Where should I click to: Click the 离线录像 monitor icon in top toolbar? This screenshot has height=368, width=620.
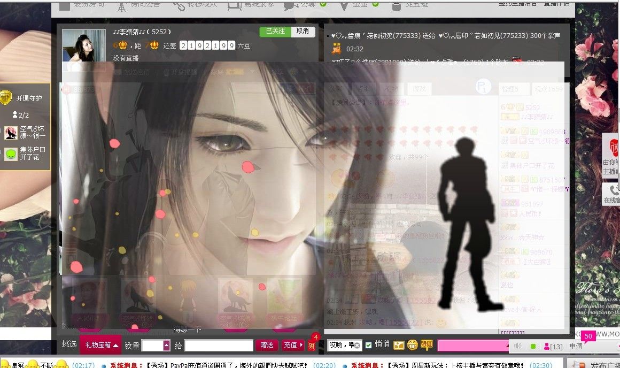(235, 6)
